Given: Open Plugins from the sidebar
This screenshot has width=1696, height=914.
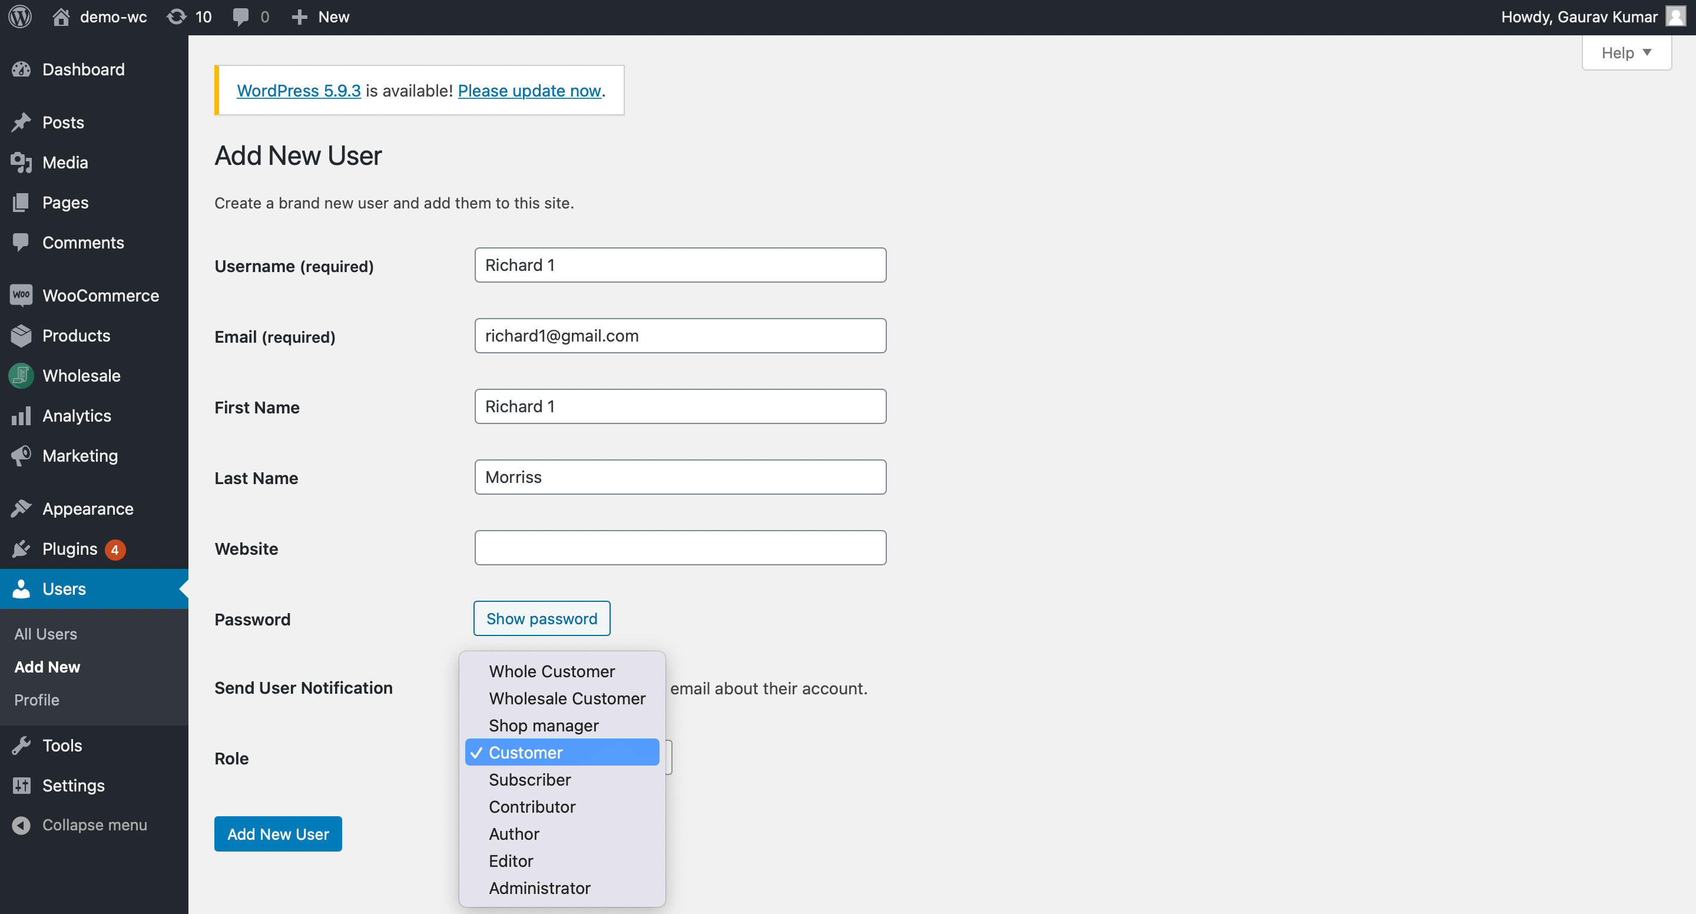Looking at the screenshot, I should (x=69, y=549).
